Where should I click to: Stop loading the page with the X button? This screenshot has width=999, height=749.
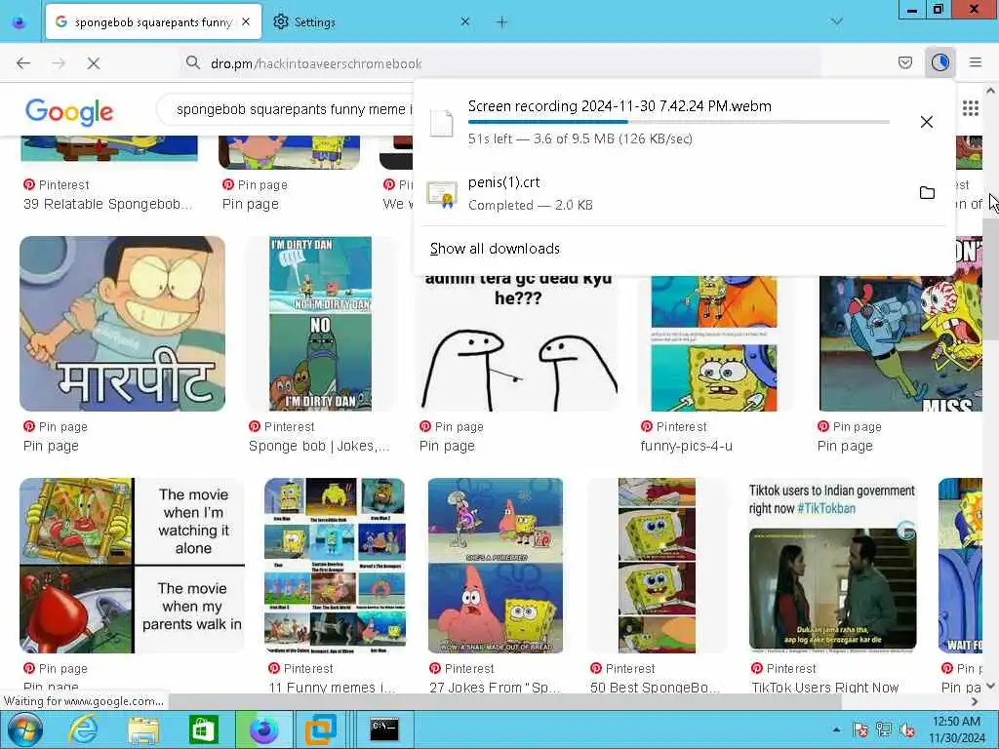click(x=94, y=63)
